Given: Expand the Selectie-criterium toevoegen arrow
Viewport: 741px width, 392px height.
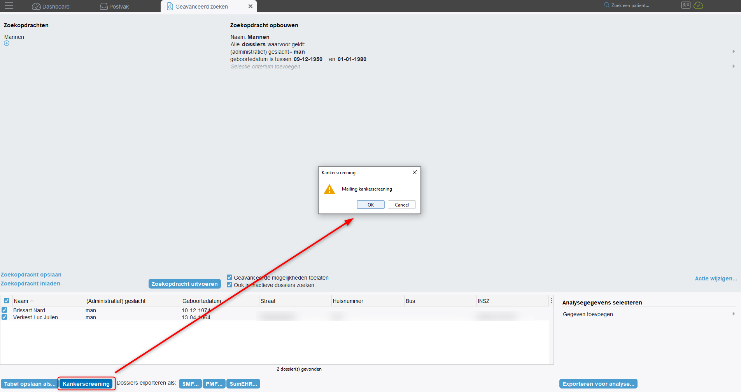Looking at the screenshot, I should point(734,66).
